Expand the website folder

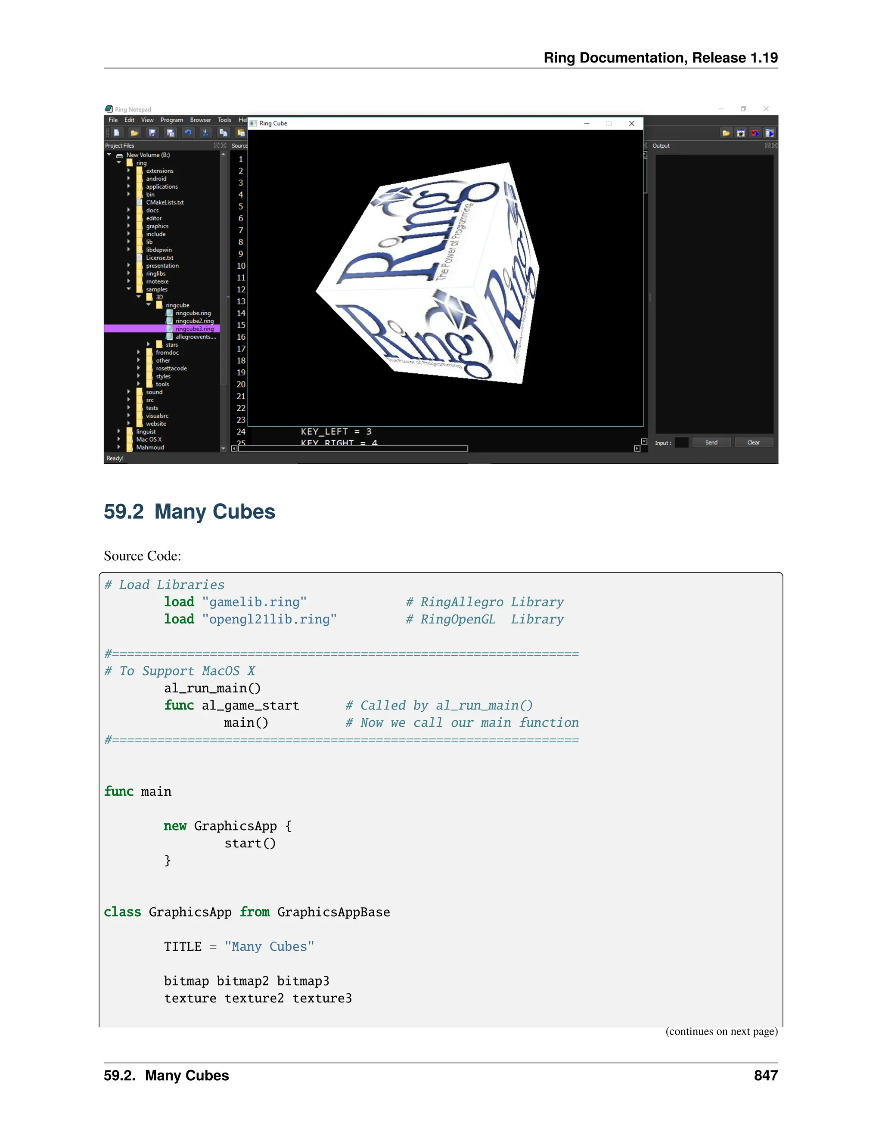[x=128, y=423]
